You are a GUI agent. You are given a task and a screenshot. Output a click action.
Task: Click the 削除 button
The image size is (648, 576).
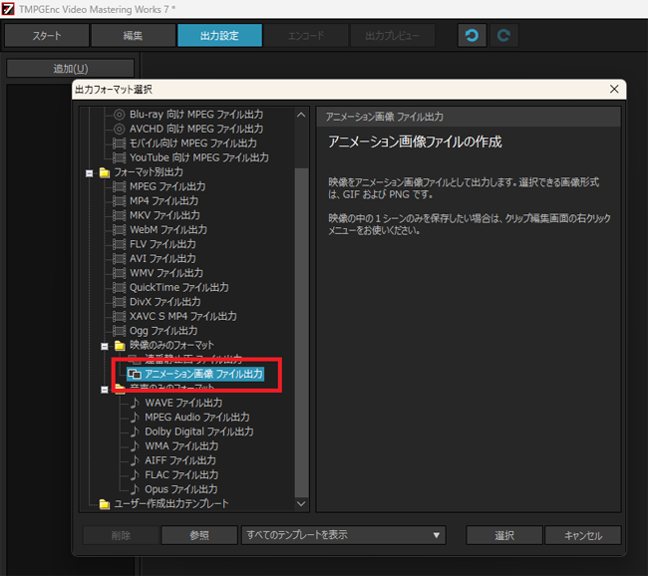click(121, 535)
